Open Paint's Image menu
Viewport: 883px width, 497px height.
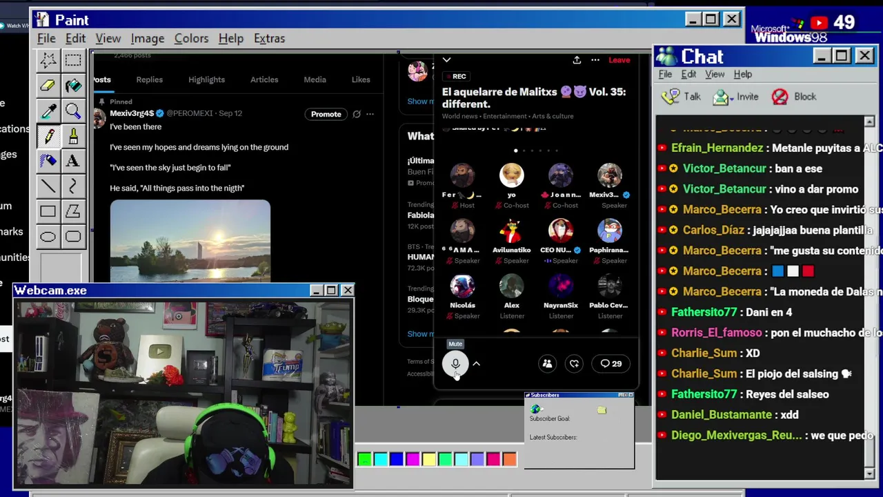click(x=148, y=39)
